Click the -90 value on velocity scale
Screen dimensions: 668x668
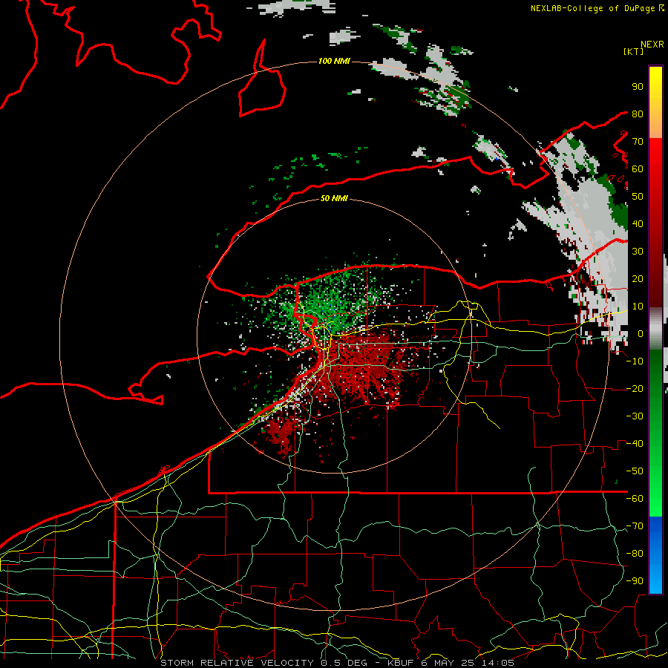(635, 581)
